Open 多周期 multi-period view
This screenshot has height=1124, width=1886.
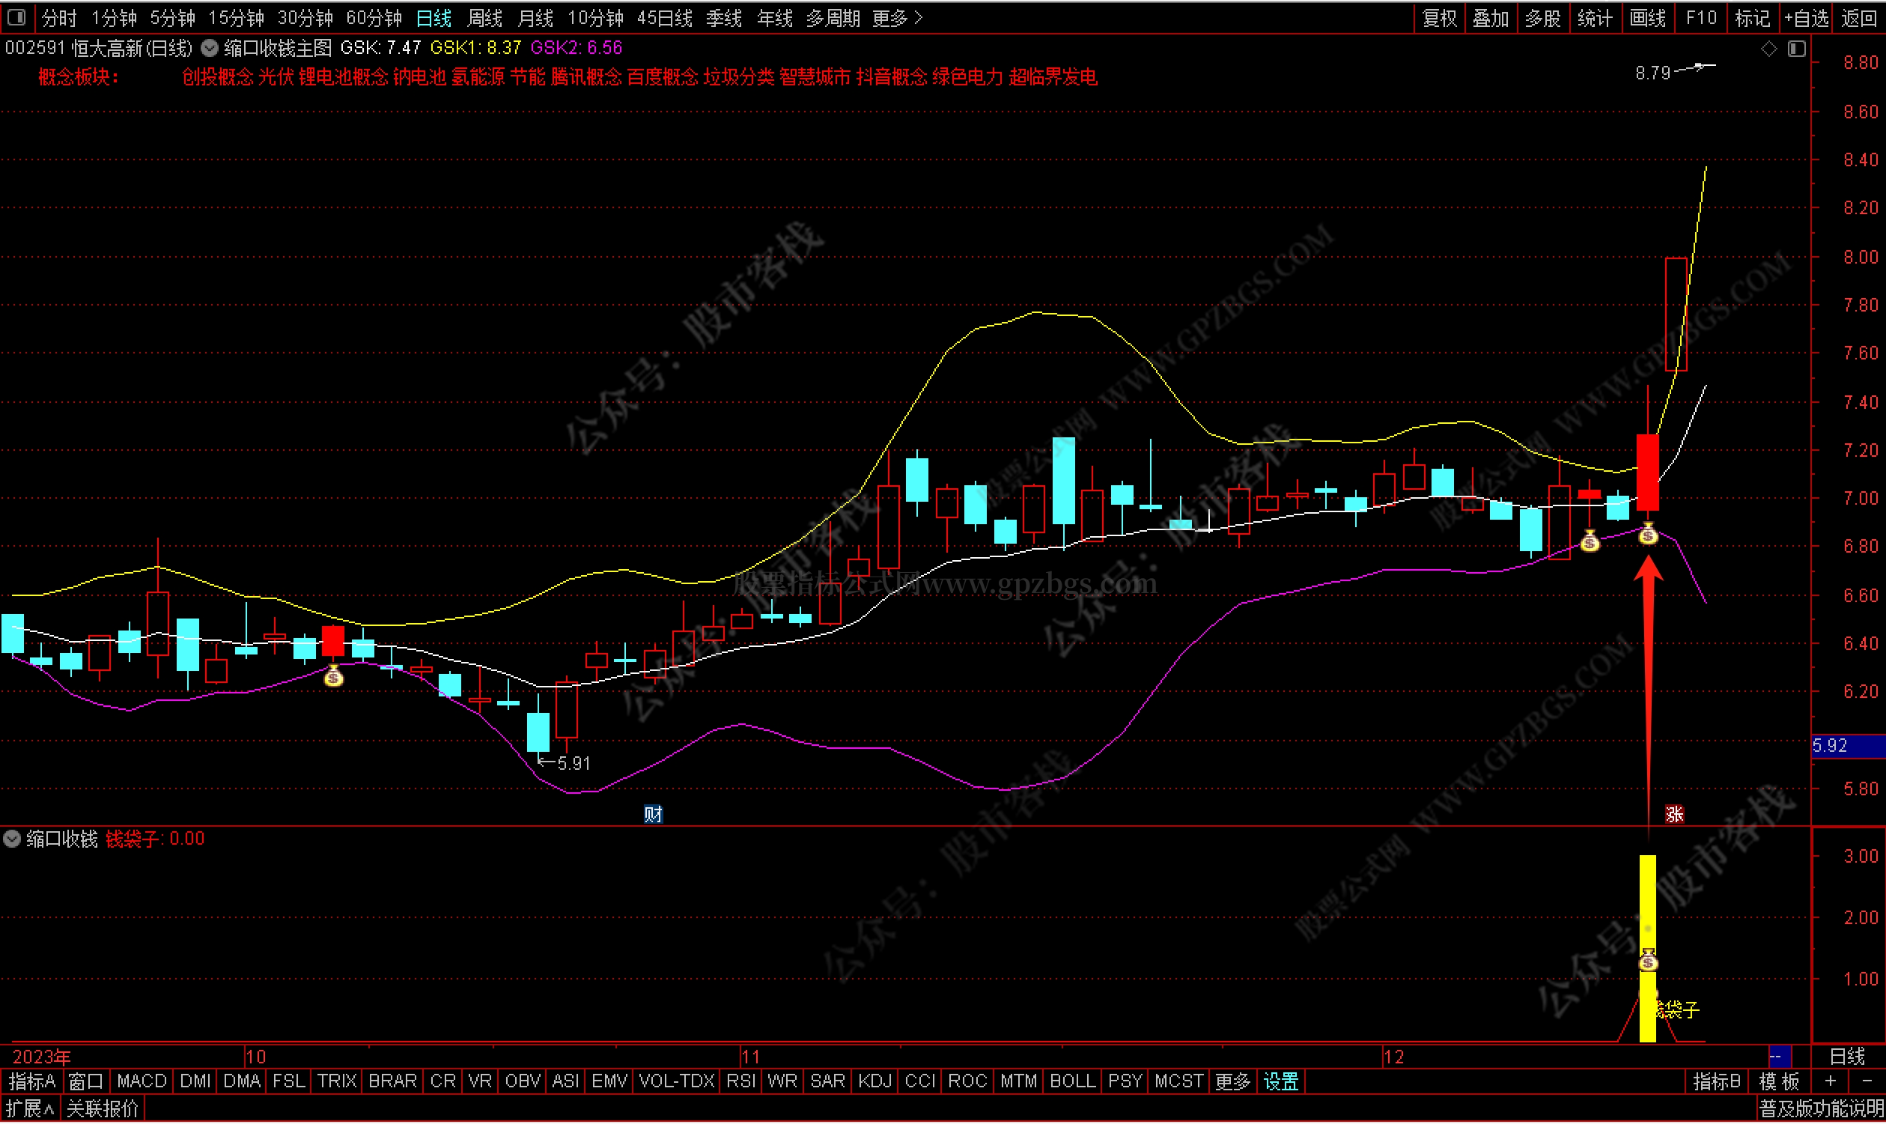point(833,17)
